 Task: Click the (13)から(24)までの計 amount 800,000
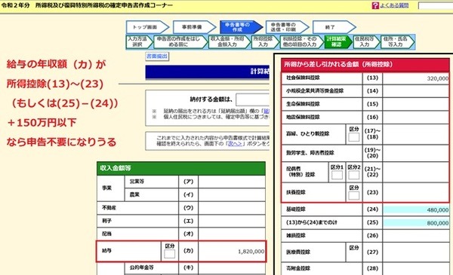pyautogui.click(x=438, y=223)
